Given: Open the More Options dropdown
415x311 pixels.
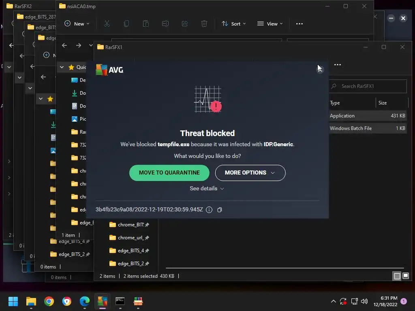Looking at the screenshot, I should 250,173.
